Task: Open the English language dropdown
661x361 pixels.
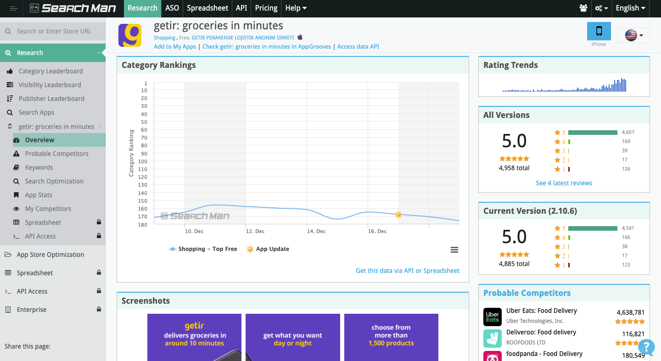Action: point(631,8)
